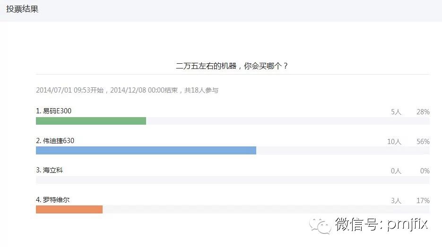This screenshot has height=247, width=442.
Task: Select the option label 4. 罗特维尔
Action: click(53, 200)
